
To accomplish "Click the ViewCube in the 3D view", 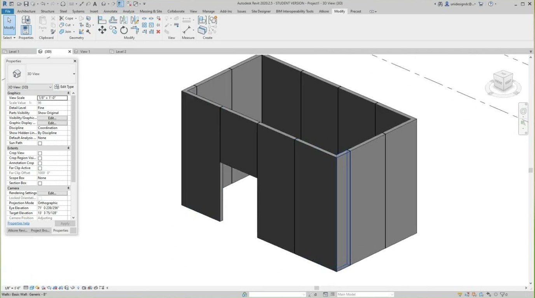I will [x=503, y=81].
